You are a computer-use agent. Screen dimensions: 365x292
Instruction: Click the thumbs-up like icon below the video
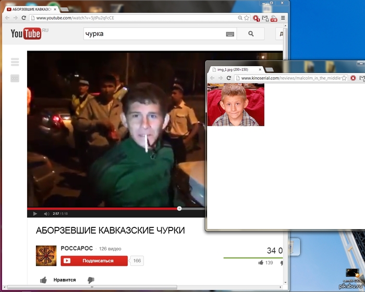pyautogui.click(x=44, y=280)
